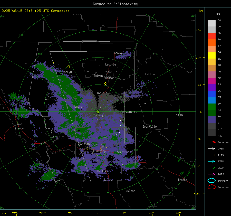Click the red forecast arrow in legend
Screen dimensions: 231x216
211,142
